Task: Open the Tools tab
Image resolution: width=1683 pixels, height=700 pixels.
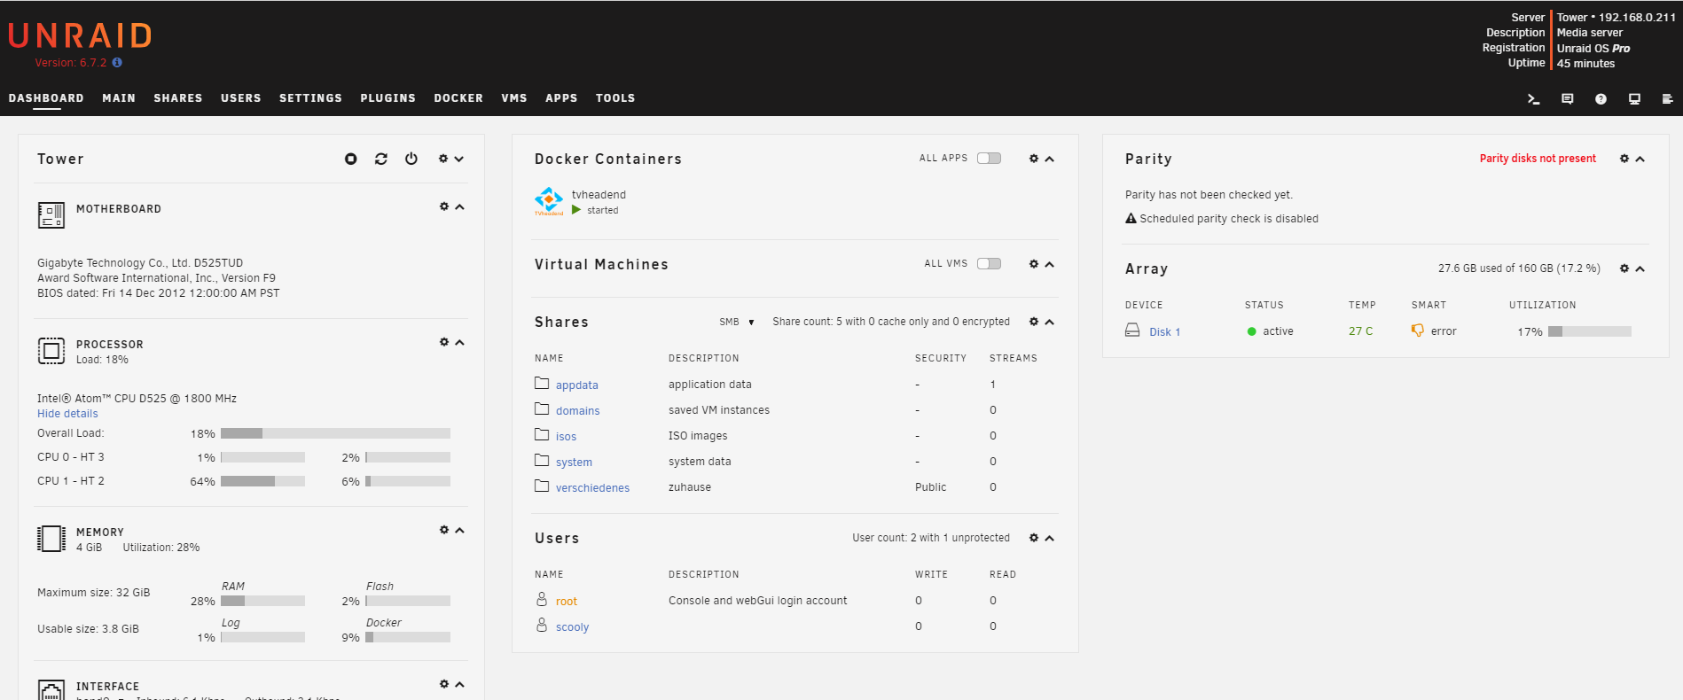Action: (x=615, y=98)
